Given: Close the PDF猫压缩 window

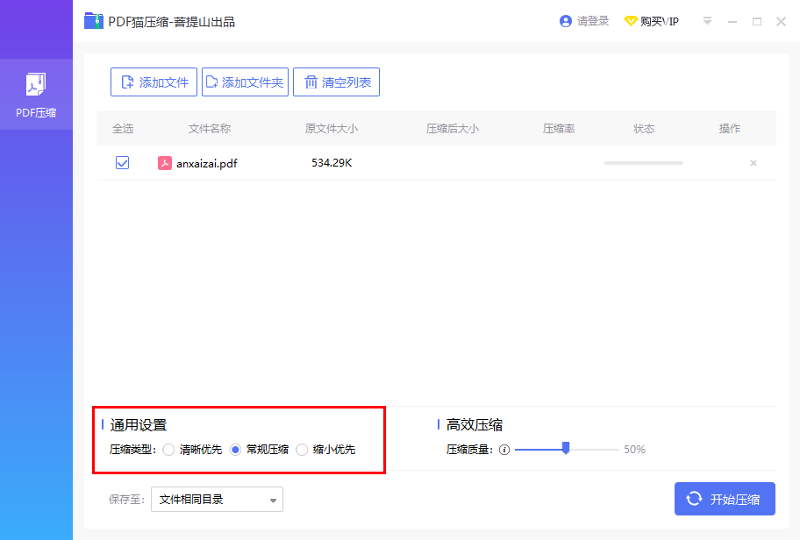Looking at the screenshot, I should [781, 21].
